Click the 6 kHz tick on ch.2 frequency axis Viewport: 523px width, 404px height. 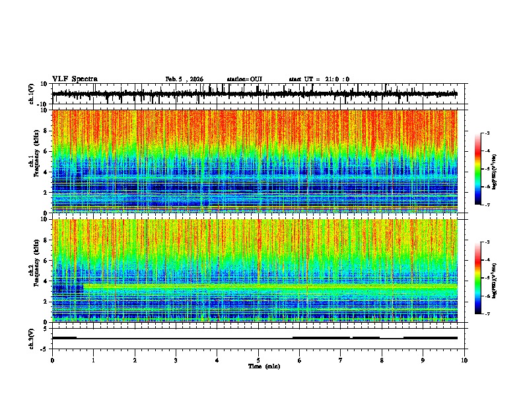46,261
